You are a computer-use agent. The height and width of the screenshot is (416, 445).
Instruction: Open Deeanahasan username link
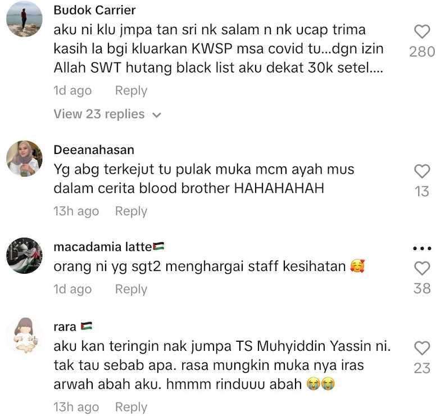click(94, 150)
